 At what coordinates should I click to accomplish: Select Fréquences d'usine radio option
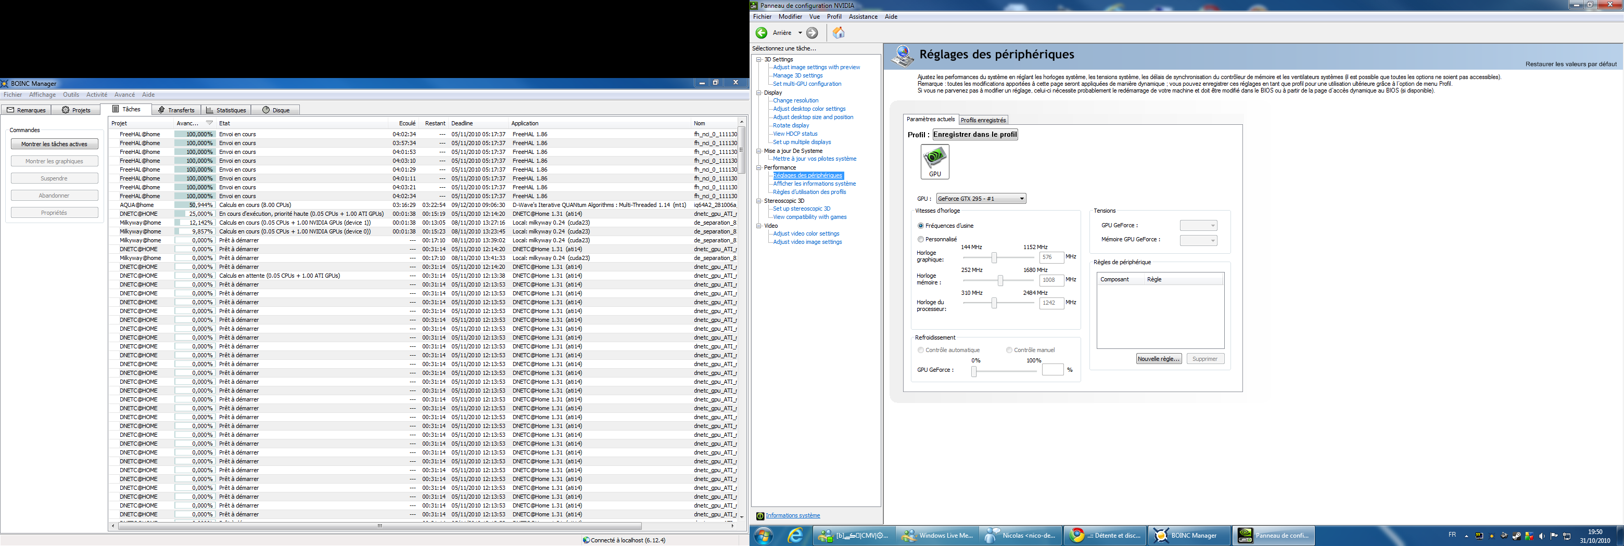(x=920, y=226)
